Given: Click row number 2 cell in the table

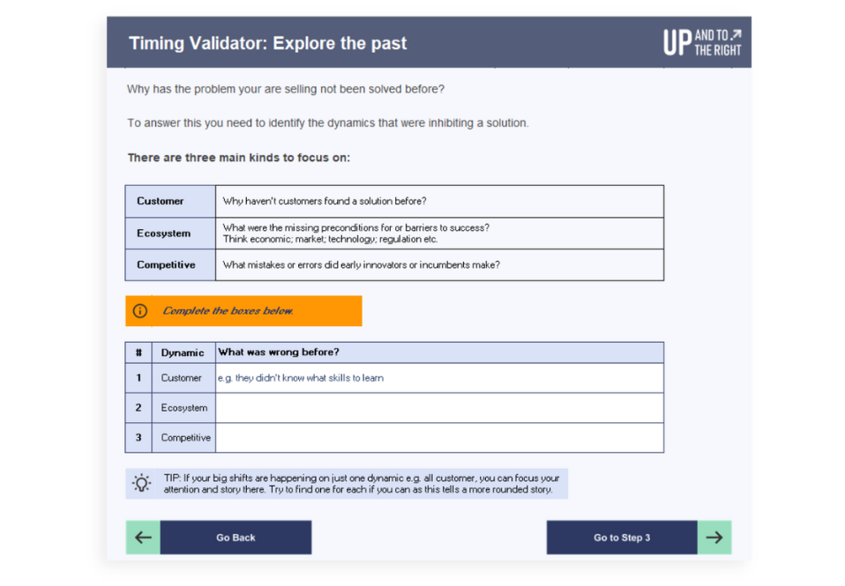Looking at the screenshot, I should pos(138,408).
